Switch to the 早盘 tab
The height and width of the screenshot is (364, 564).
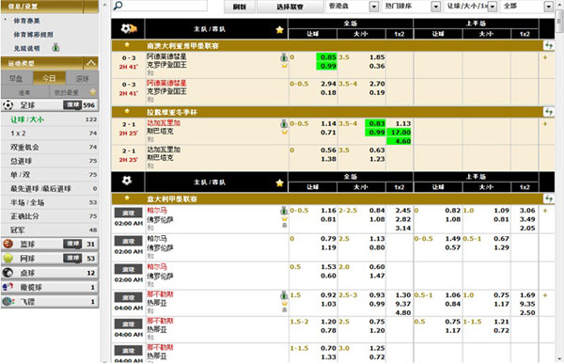pyautogui.click(x=17, y=78)
